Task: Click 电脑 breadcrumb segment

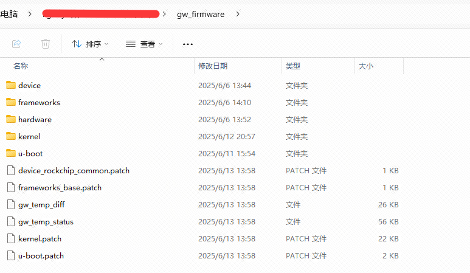Action: click(9, 14)
